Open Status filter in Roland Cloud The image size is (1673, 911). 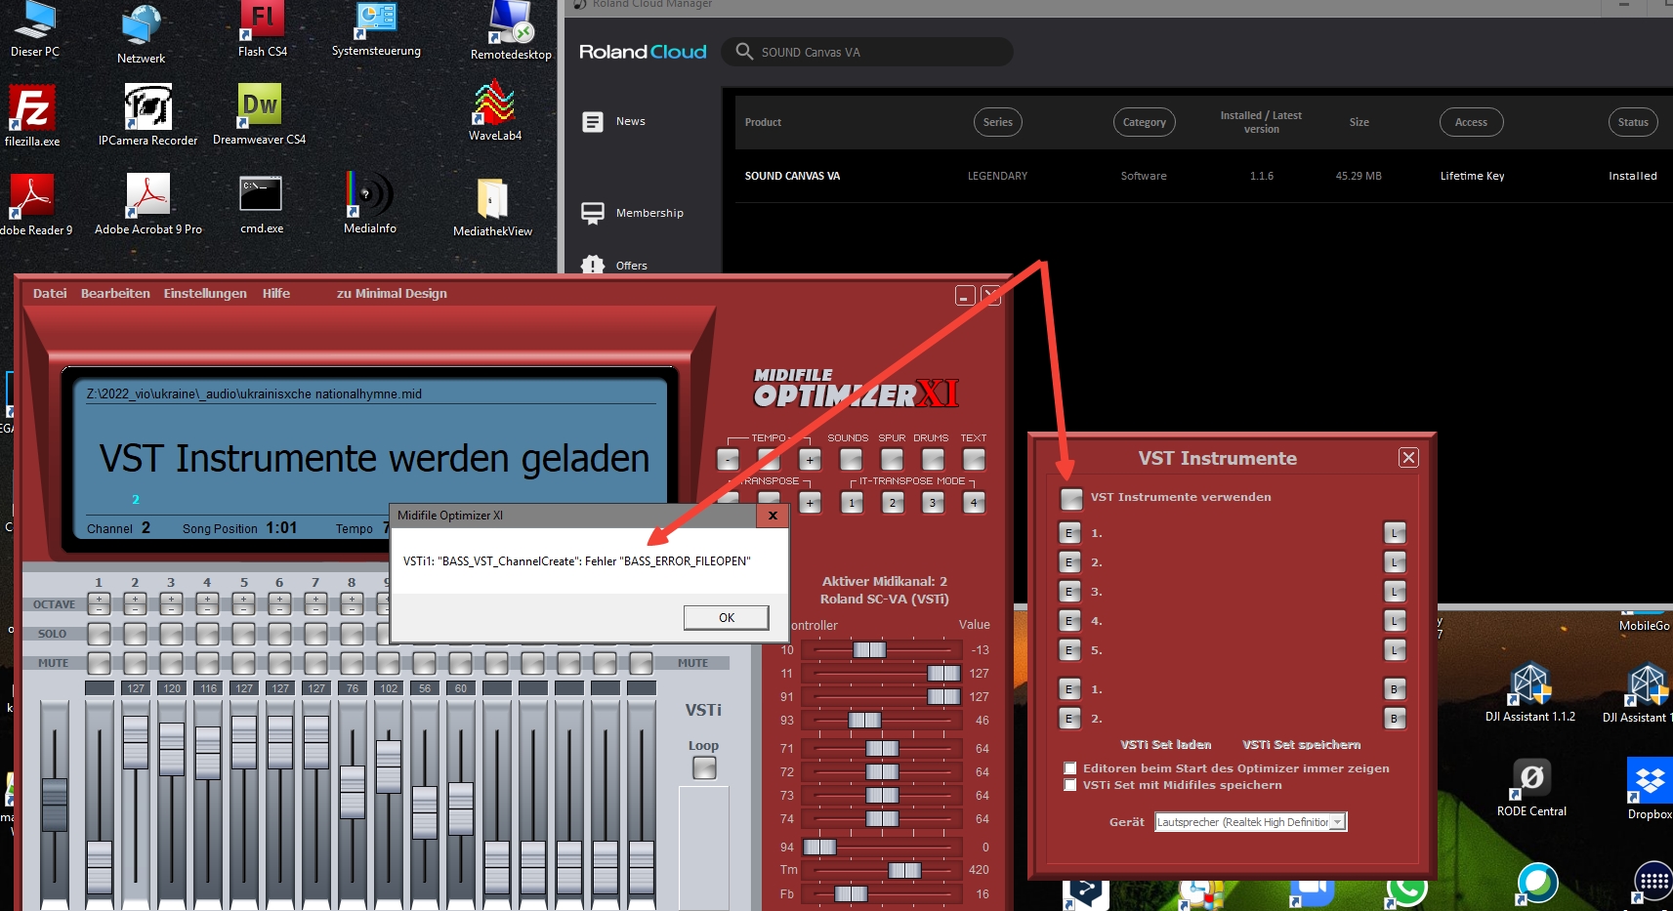pos(1633,122)
